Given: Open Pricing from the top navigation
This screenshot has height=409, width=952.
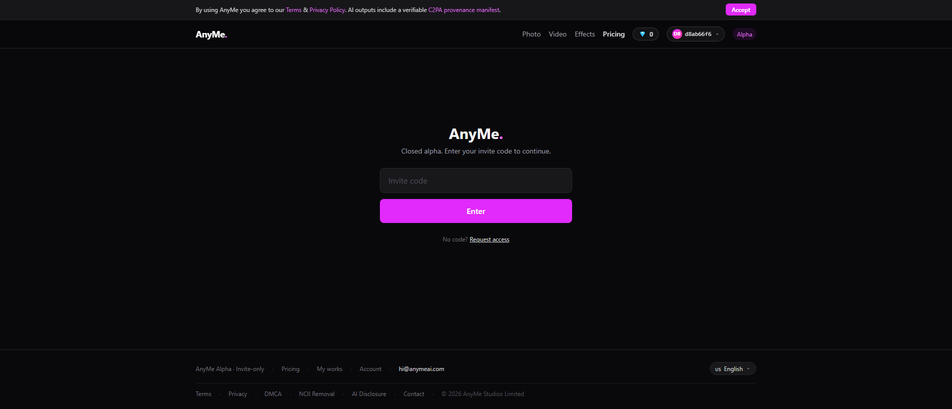Looking at the screenshot, I should [x=614, y=34].
